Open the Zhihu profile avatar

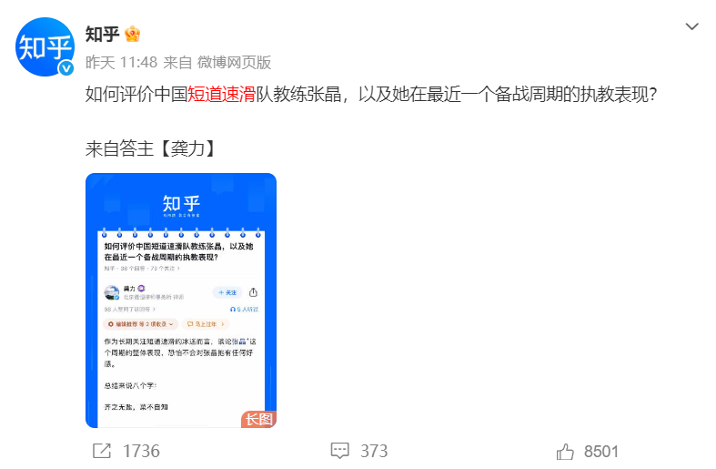45,47
